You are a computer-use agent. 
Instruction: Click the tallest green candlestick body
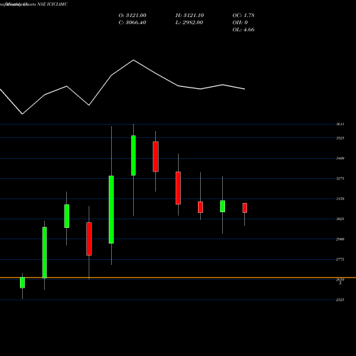pos(111,209)
